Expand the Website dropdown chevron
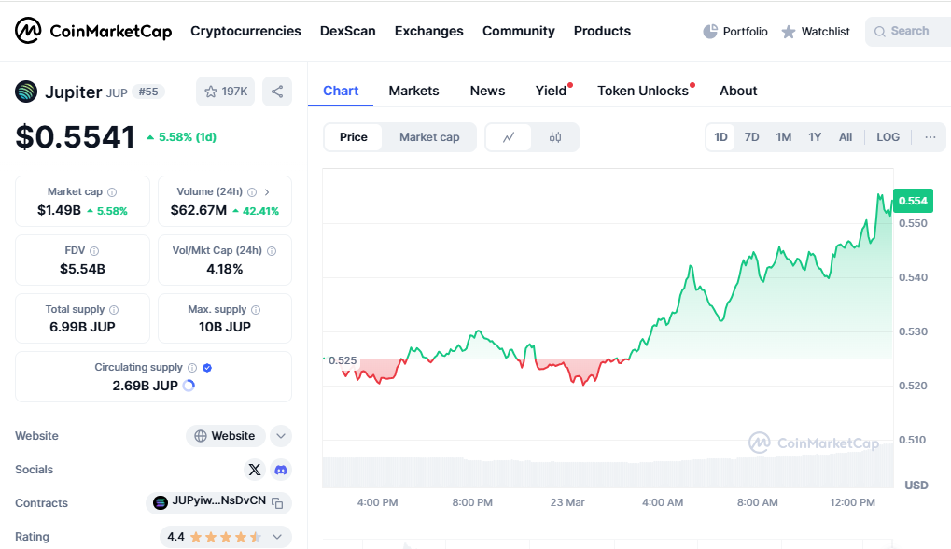951x549 pixels. coord(281,436)
